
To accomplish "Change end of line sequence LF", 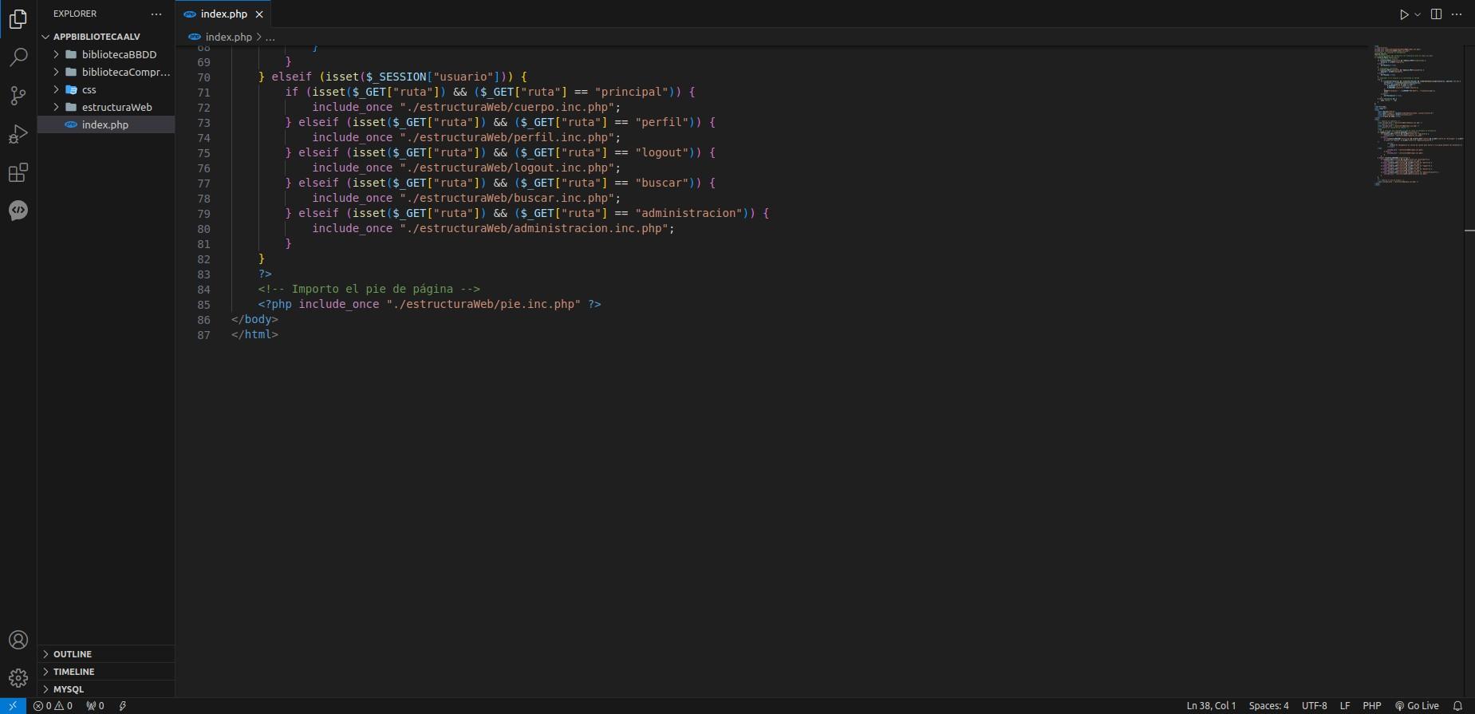I will [1344, 706].
